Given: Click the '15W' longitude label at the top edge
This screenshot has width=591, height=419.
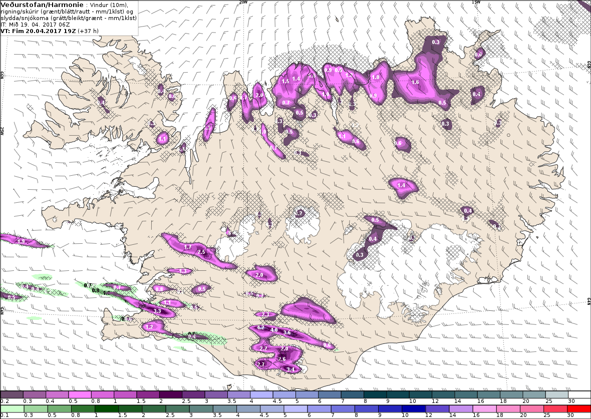Looking at the screenshot, I should click(476, 2).
